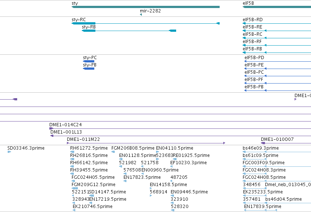Select the bs46e09.3prime EST label
Image resolution: width=311 pixels, height=212 pixels.
(261, 148)
